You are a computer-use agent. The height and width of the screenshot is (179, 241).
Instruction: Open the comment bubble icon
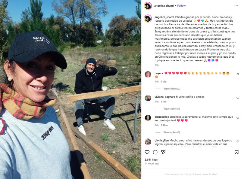point(155,152)
